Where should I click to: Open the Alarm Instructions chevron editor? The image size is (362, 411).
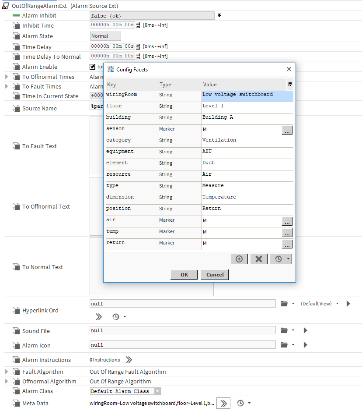pos(129,360)
